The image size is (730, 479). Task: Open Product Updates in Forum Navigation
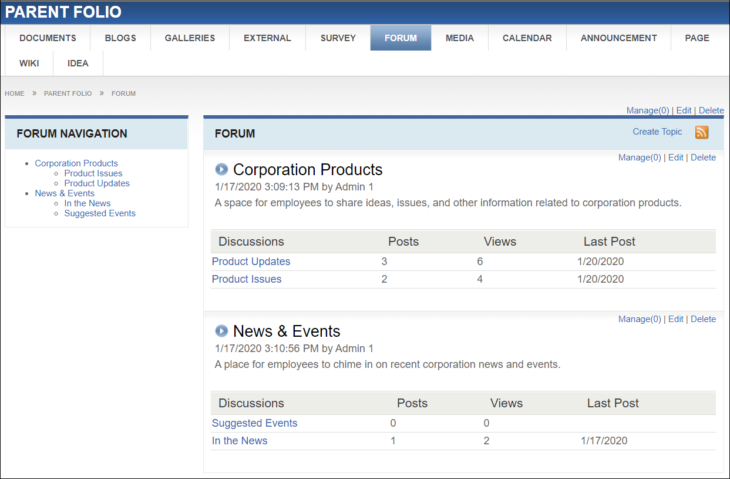coord(97,183)
